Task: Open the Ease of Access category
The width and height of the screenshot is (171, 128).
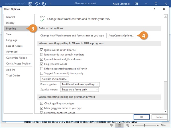Action: [x=18, y=46]
